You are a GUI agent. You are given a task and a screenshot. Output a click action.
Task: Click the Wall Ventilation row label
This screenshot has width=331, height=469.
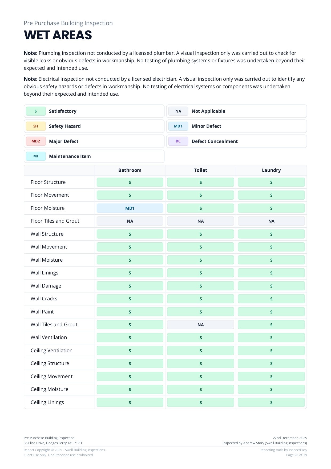[x=49, y=338]
